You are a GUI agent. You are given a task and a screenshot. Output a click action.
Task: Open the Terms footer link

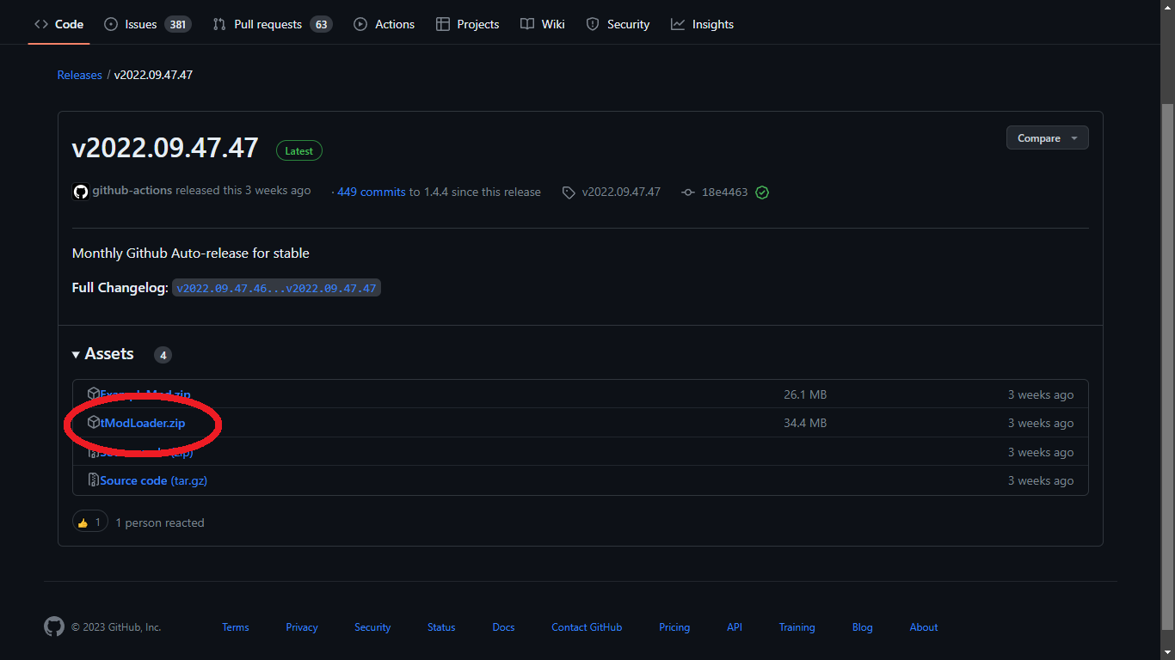point(236,627)
